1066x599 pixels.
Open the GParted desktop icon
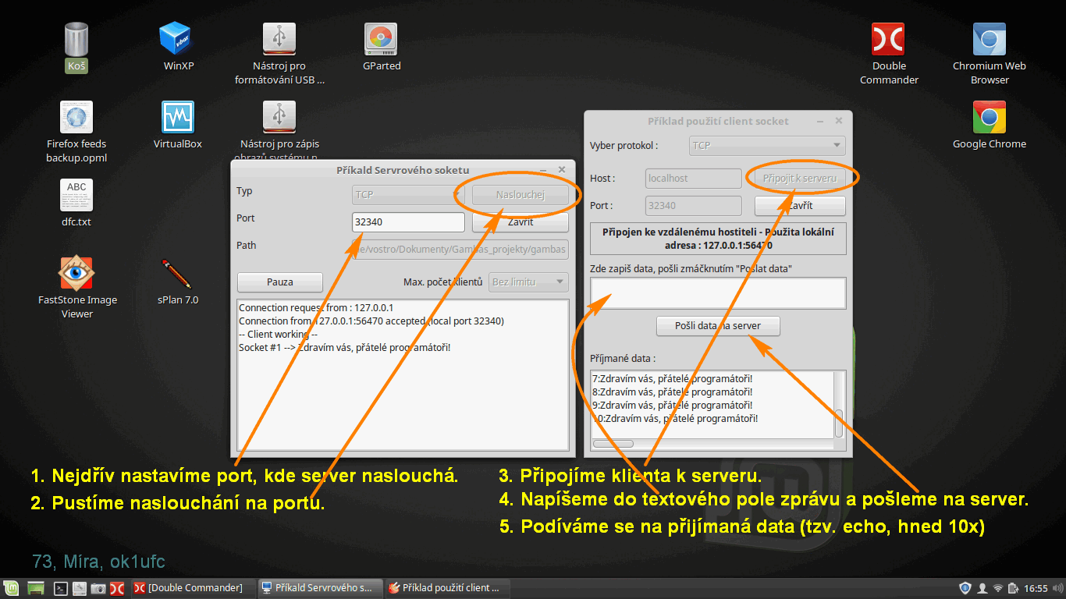(381, 39)
